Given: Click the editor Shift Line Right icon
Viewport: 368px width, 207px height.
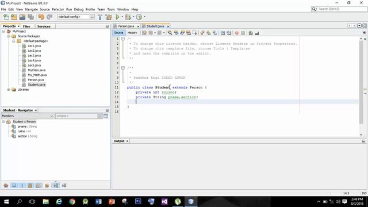Looking at the screenshot, I should click(229, 33).
